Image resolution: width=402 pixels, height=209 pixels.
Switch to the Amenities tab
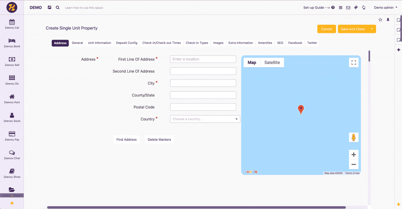tap(265, 43)
